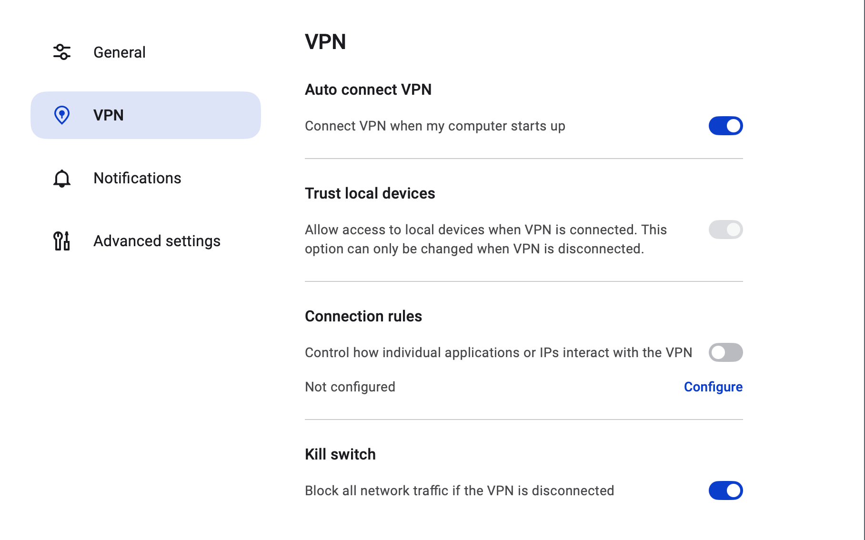Image resolution: width=865 pixels, height=540 pixels.
Task: Click the Kill switch description text
Action: coord(459,490)
